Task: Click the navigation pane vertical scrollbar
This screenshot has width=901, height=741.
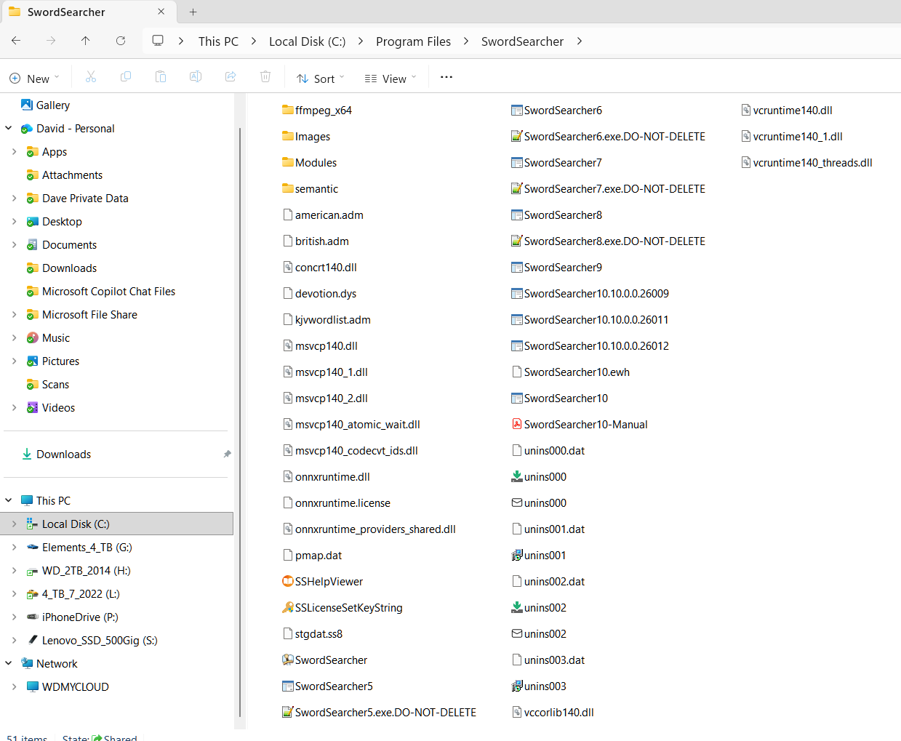Action: tap(240, 422)
